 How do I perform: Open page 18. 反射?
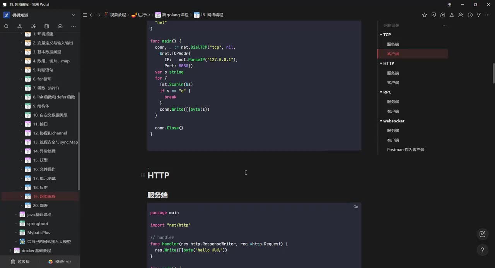coord(40,187)
